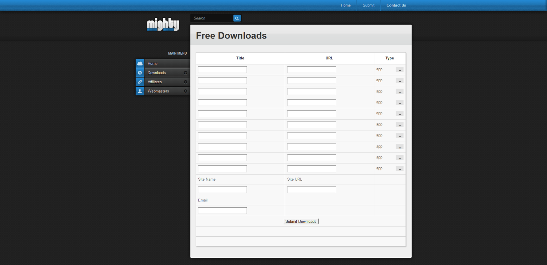Click the cloud icon beside Home
The width and height of the screenshot is (547, 265).
coord(140,64)
